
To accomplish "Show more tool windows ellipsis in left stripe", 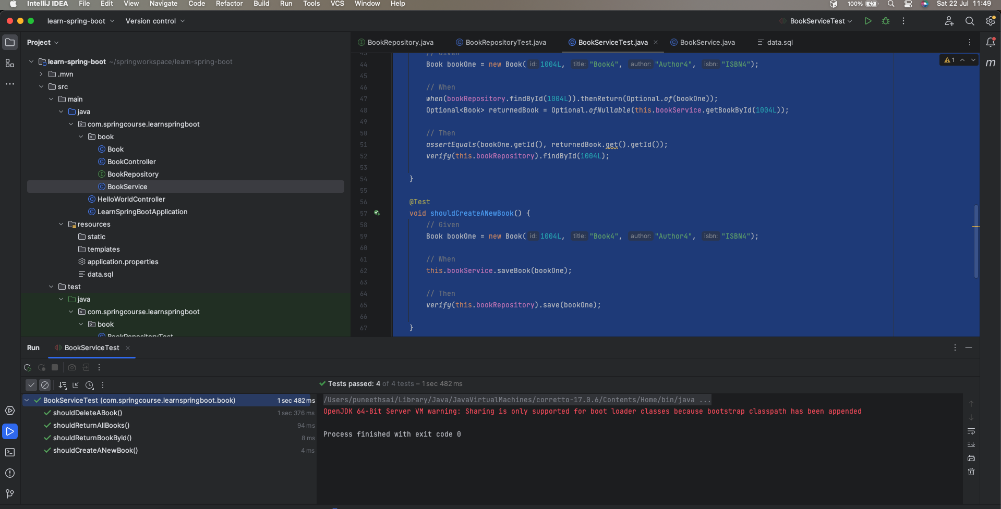I will pyautogui.click(x=10, y=83).
